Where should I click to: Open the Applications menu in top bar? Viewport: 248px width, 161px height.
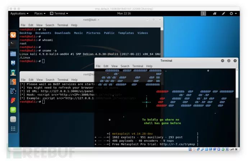(19, 14)
